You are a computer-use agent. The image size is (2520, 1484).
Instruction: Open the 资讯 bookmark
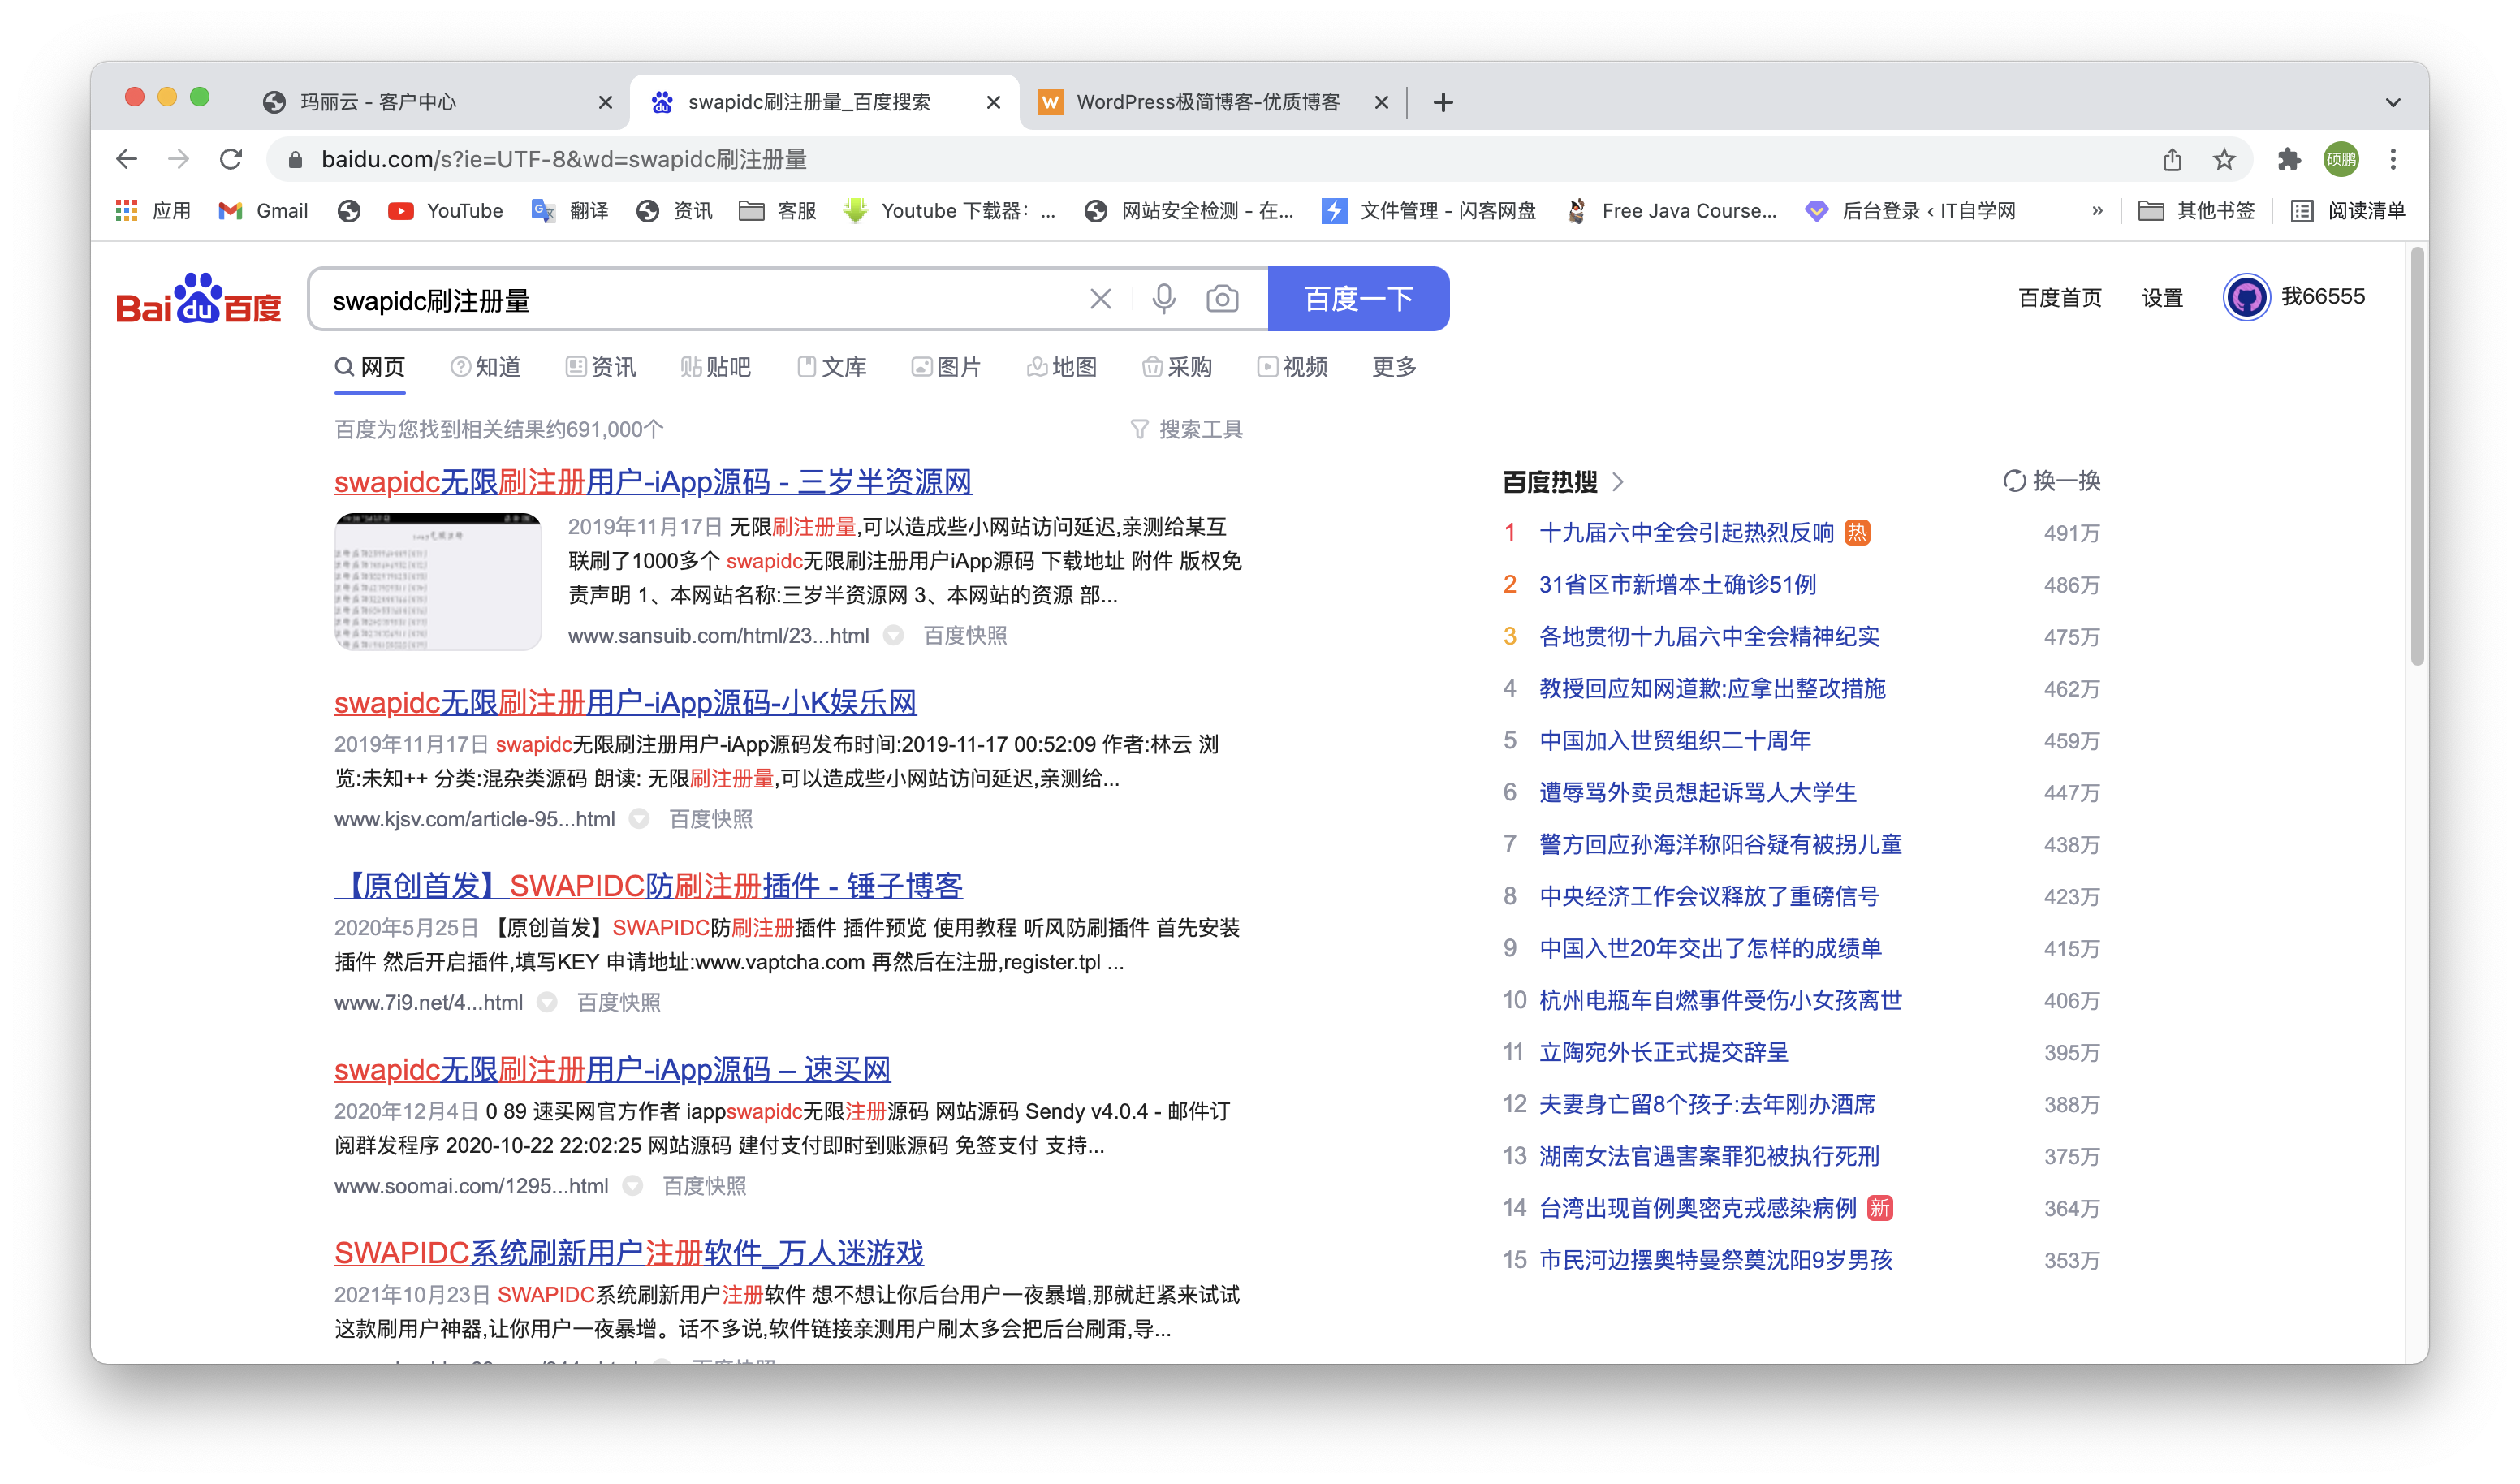coord(674,211)
